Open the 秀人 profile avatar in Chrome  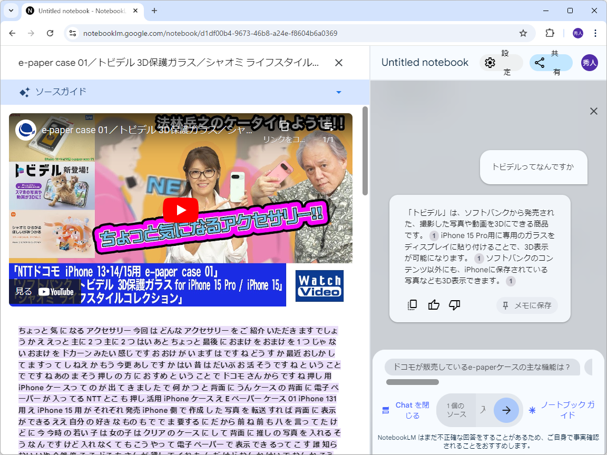click(577, 33)
